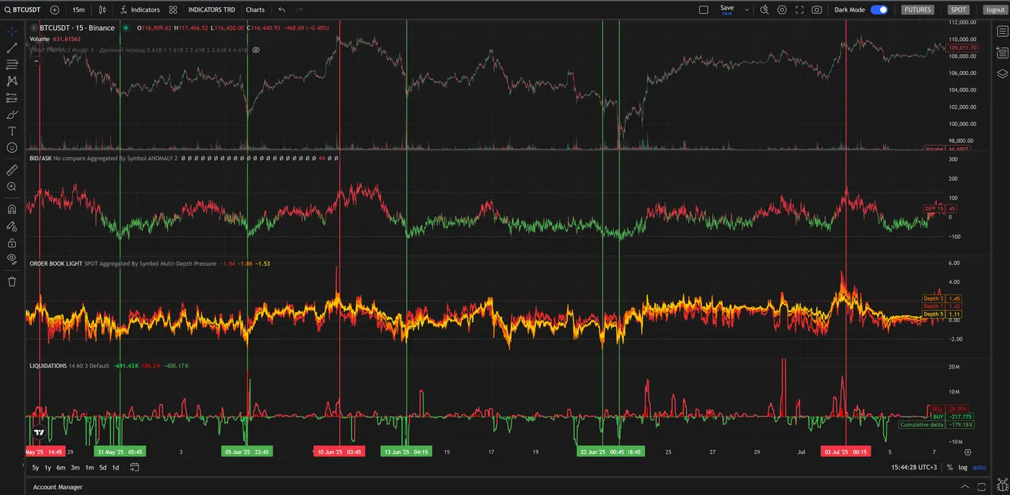
Task: Open the timezone menu 15:44:28 UTC+3
Action: point(914,468)
